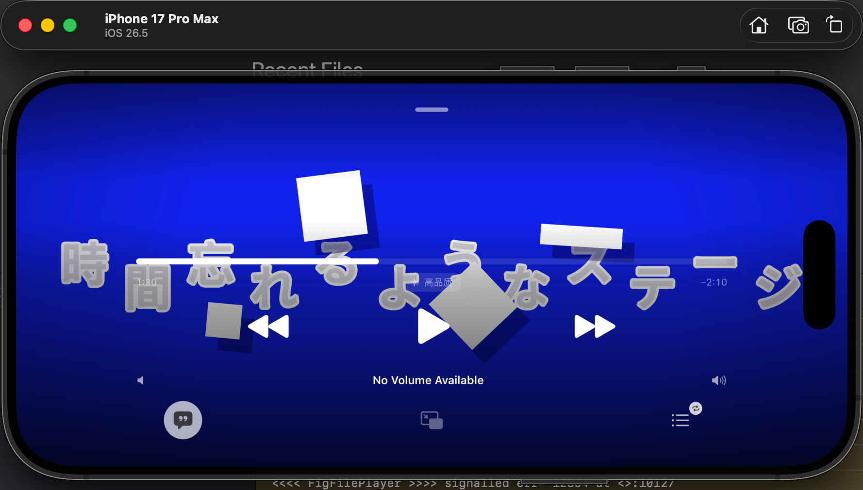Toggle the lyrics view button
The width and height of the screenshot is (863, 490).
point(183,420)
